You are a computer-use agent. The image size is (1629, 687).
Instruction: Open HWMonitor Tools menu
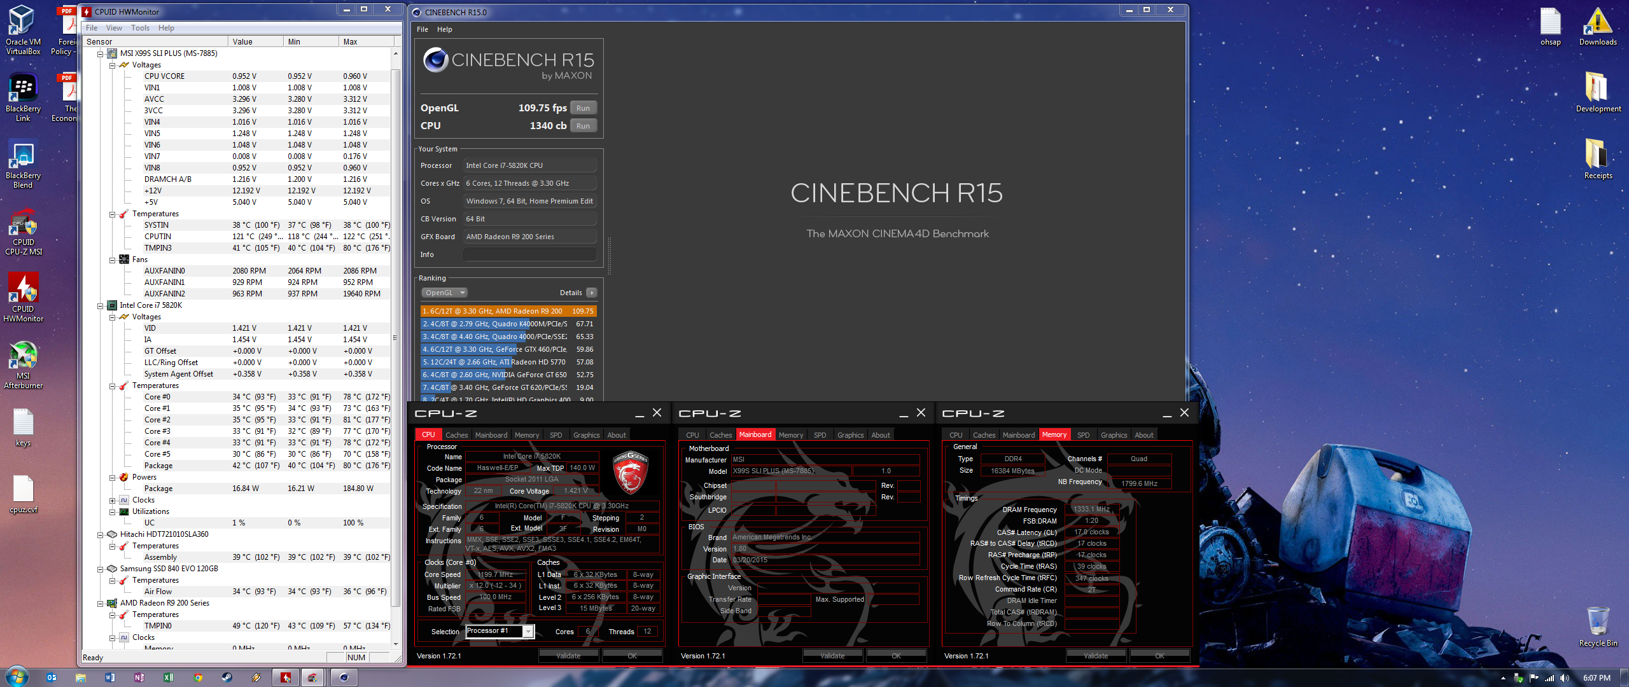pyautogui.click(x=140, y=28)
